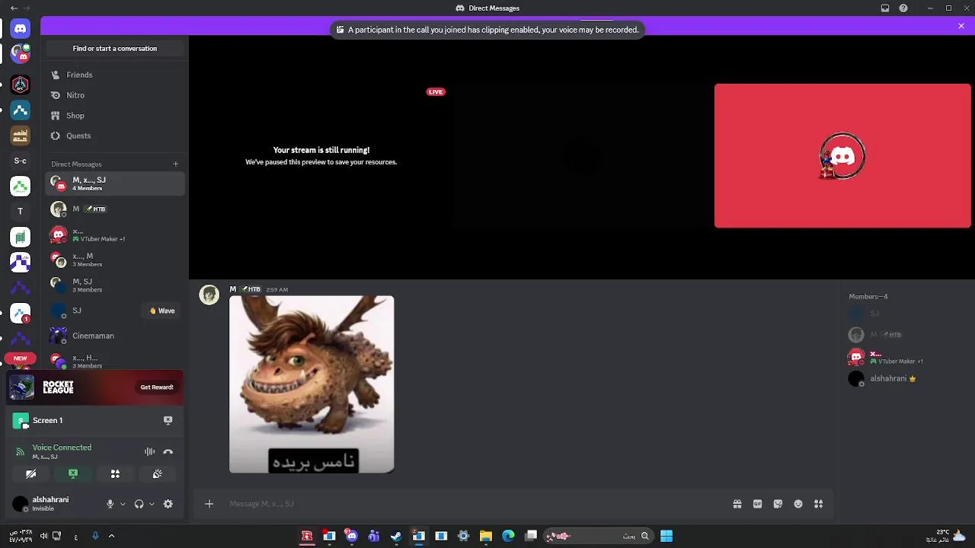The image size is (975, 548).
Task: Claim Rocket League Get Reward button
Action: pyautogui.click(x=157, y=387)
